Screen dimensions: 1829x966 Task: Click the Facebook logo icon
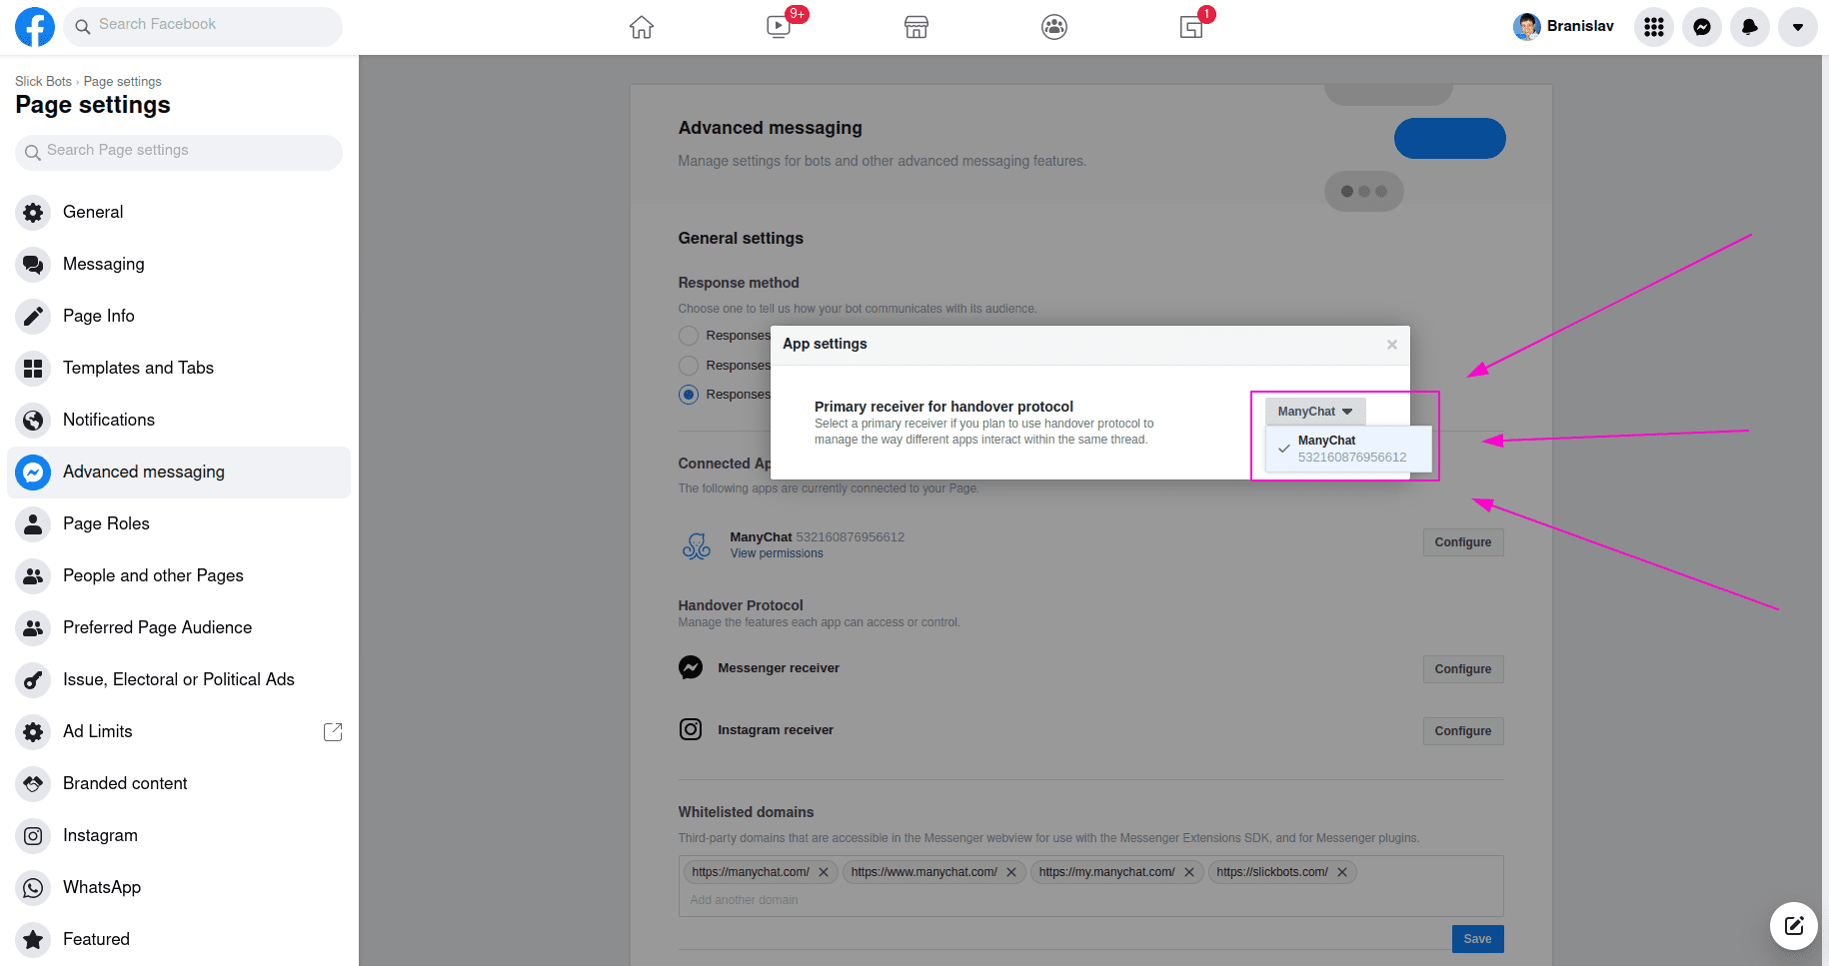point(35,27)
